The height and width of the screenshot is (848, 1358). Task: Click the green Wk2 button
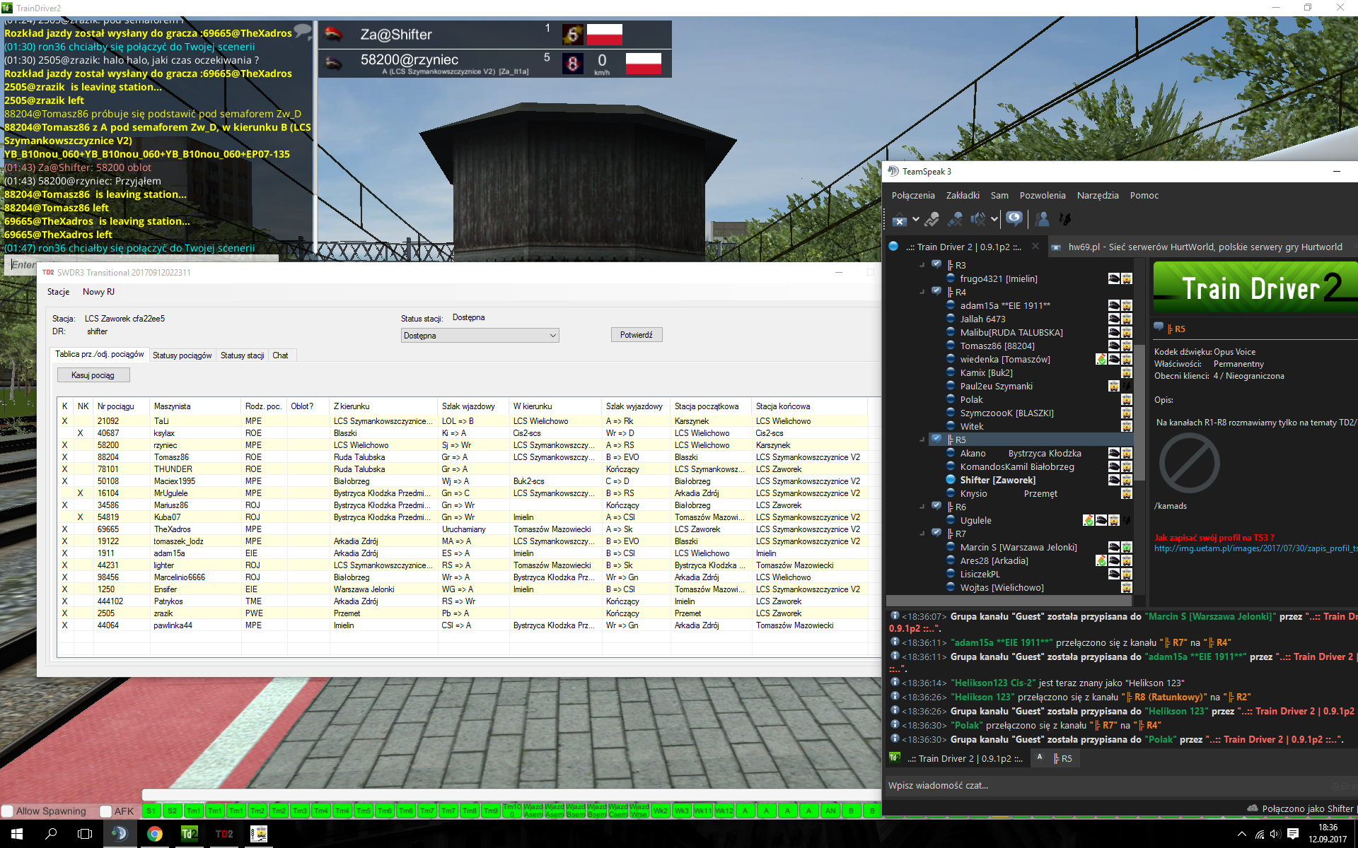[661, 811]
